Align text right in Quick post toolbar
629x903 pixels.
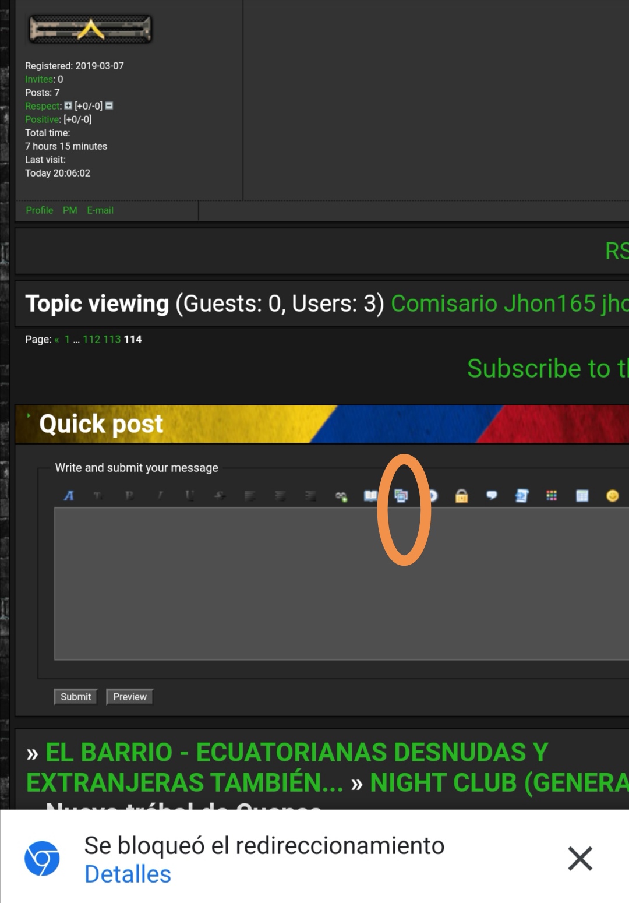[x=310, y=496]
